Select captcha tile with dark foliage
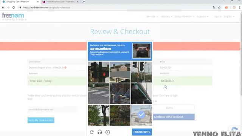Viewport: 242px width, 136px height. click(x=120, y=115)
